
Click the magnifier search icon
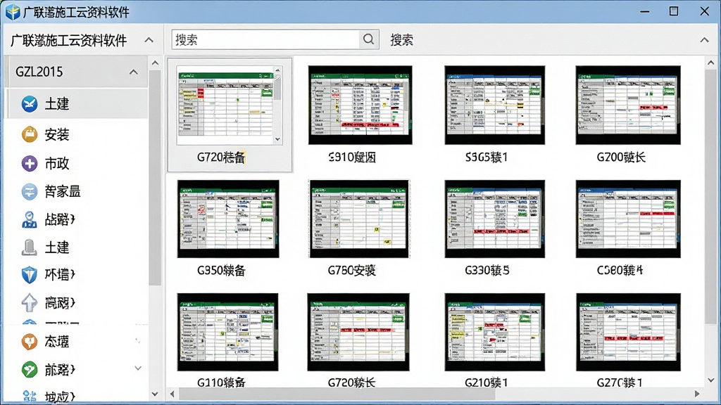368,39
